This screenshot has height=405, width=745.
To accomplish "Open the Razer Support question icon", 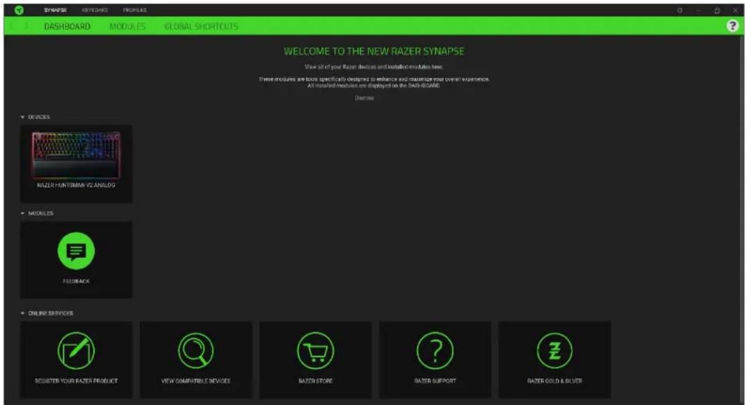I will point(435,351).
